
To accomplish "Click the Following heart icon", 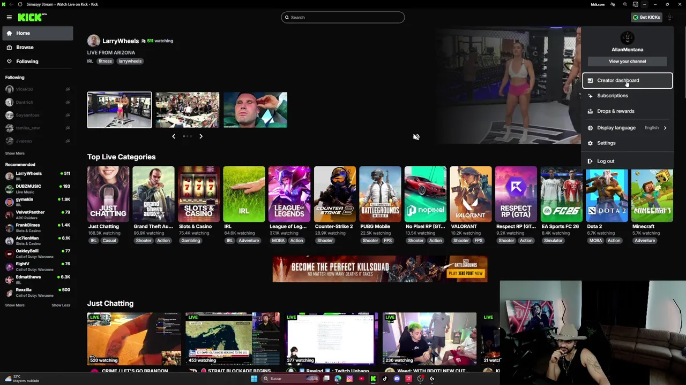I will tap(9, 61).
